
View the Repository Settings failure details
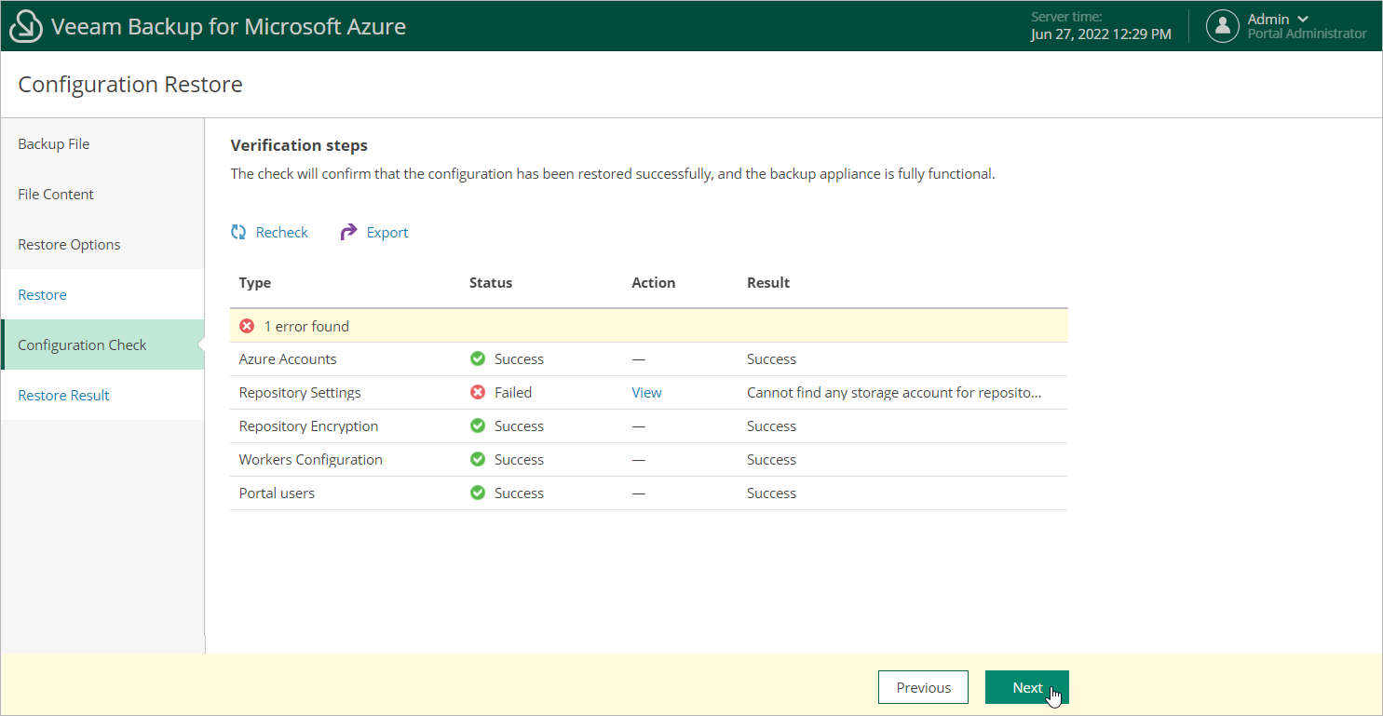coord(646,393)
